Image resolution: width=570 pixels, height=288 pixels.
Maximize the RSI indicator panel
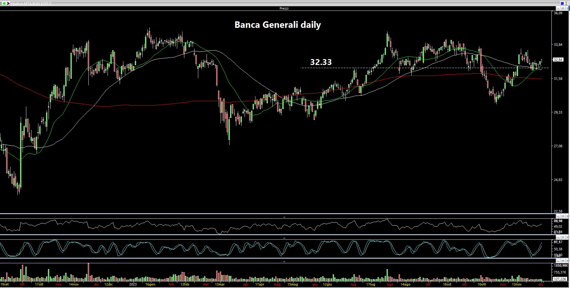click(563, 216)
